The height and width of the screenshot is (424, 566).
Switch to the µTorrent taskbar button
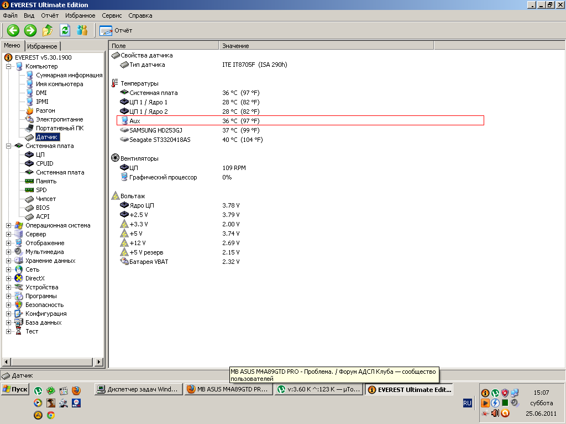[x=319, y=389]
